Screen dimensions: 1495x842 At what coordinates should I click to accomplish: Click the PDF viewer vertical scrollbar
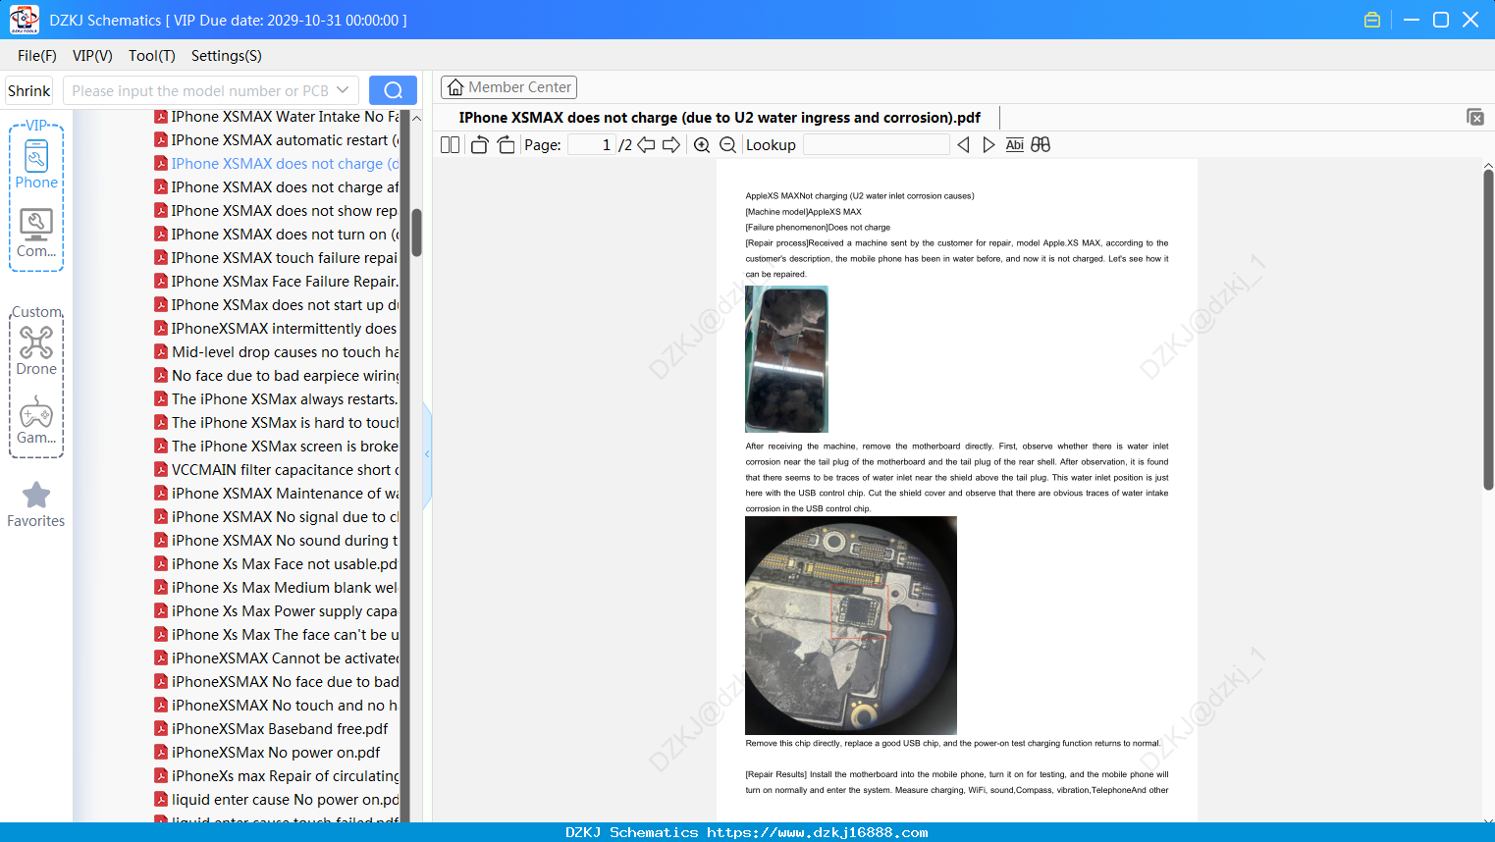click(1488, 330)
